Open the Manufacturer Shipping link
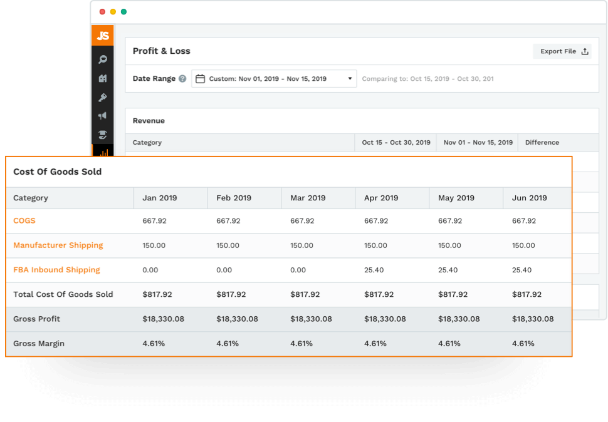608x422 pixels. tap(58, 245)
